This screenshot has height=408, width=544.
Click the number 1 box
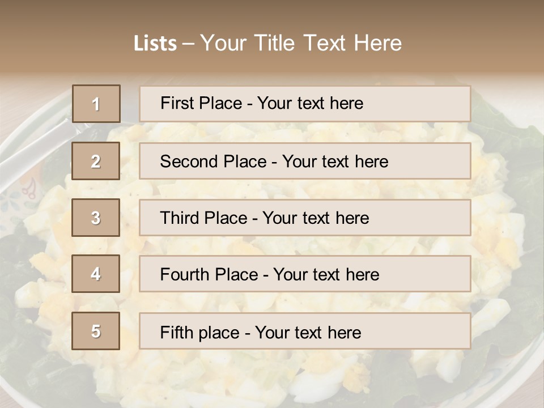96,104
